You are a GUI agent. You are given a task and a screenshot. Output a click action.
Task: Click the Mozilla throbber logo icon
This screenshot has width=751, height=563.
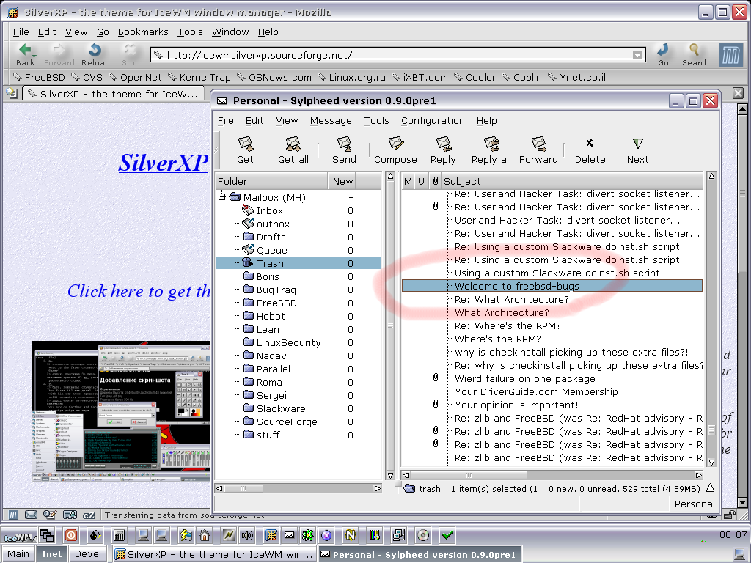(731, 55)
